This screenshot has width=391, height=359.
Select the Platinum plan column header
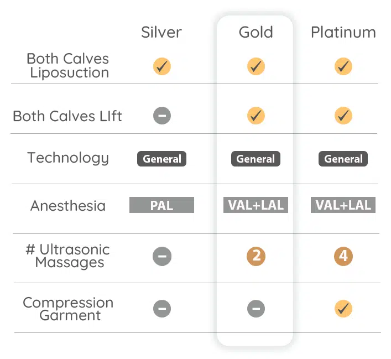343,32
